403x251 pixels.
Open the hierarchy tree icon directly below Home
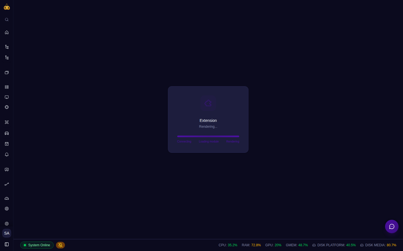point(7,47)
